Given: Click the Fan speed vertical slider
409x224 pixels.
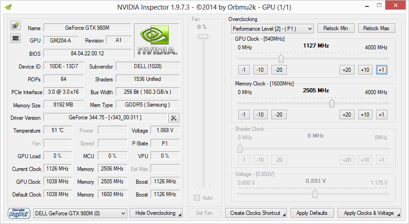Looking at the screenshot, I should [x=204, y=37].
